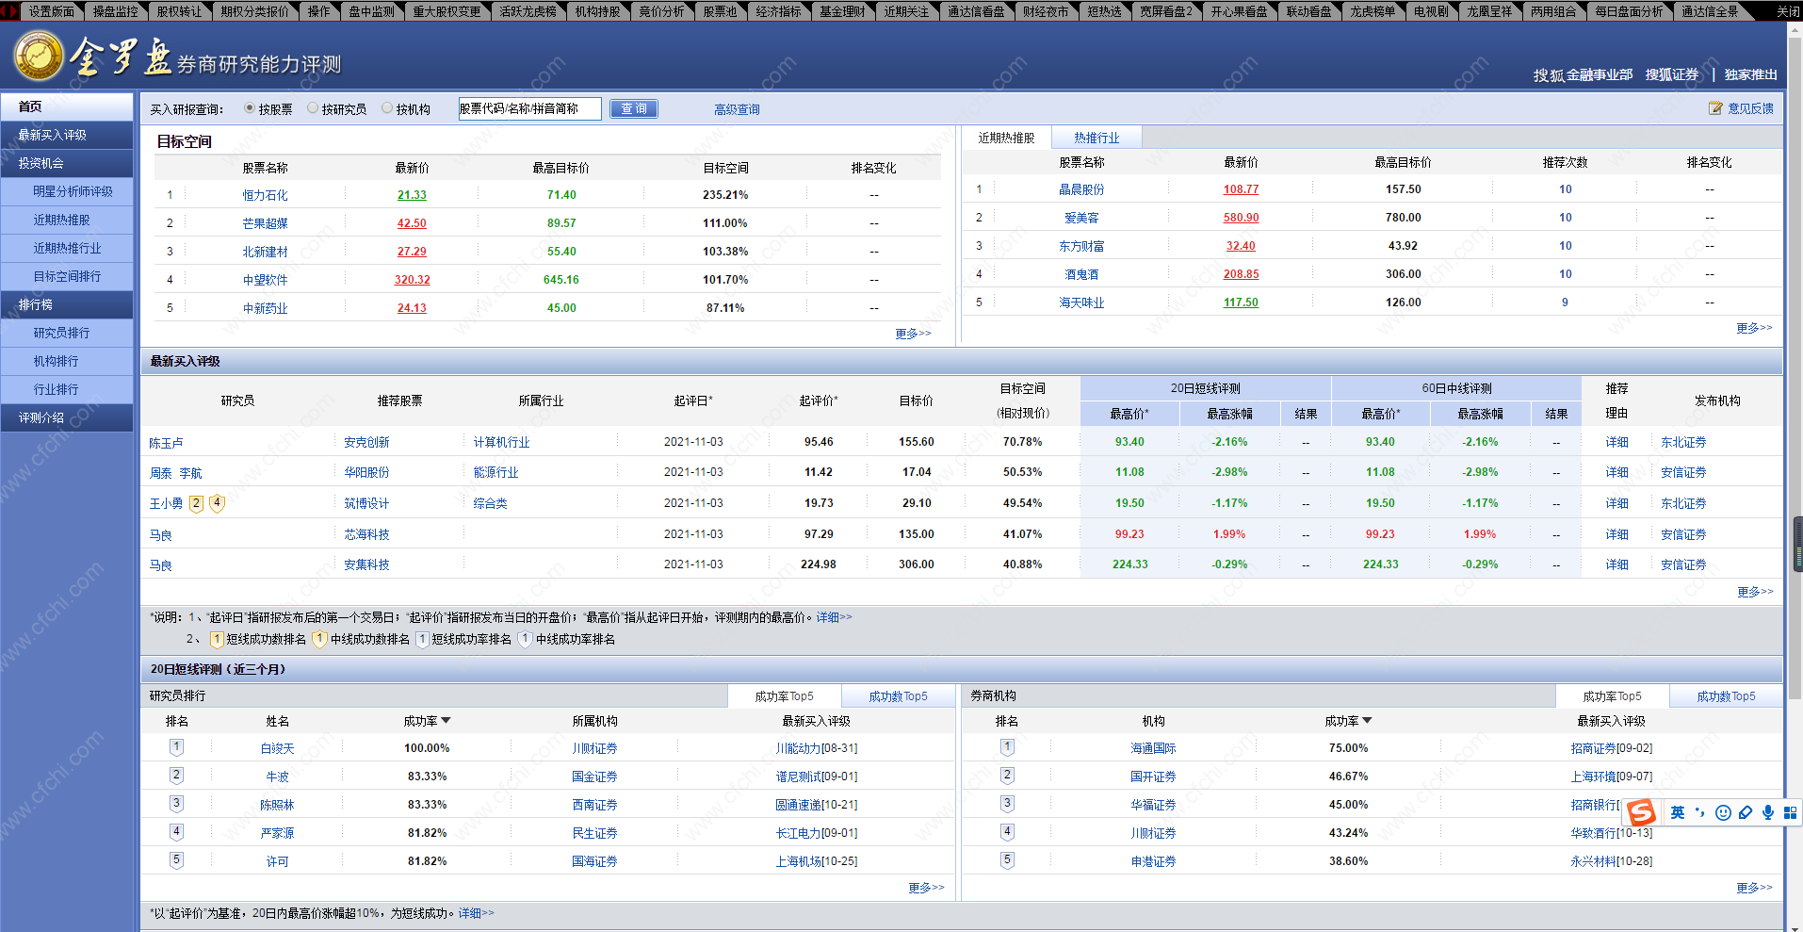Select the 按研究员 radio button

point(313,108)
